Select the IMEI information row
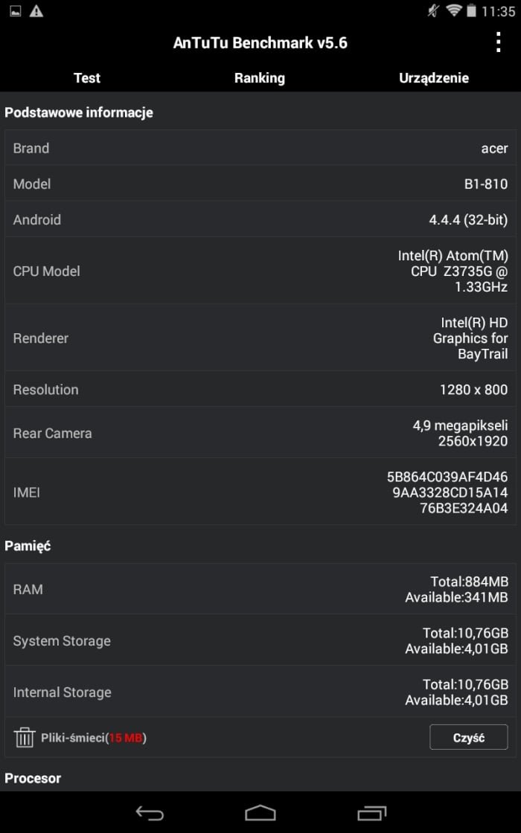Image resolution: width=521 pixels, height=833 pixels. pyautogui.click(x=260, y=492)
